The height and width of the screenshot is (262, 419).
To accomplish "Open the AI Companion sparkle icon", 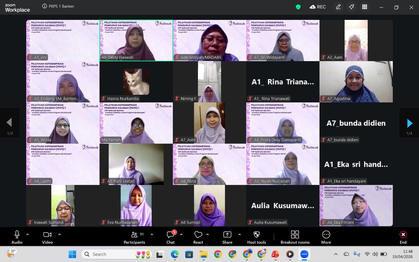I will tap(351, 7).
